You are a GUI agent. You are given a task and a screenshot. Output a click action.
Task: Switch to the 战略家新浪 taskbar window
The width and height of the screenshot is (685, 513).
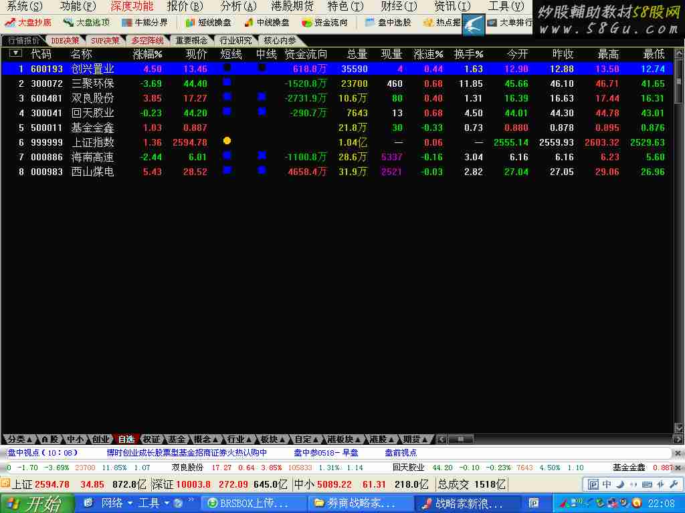pyautogui.click(x=468, y=504)
